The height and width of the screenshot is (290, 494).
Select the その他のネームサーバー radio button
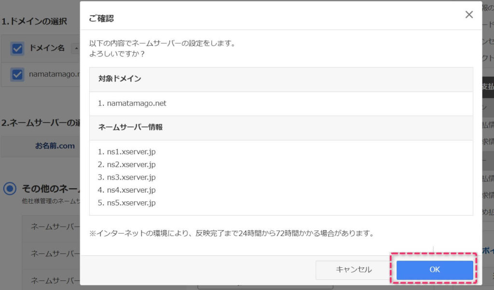(10, 189)
